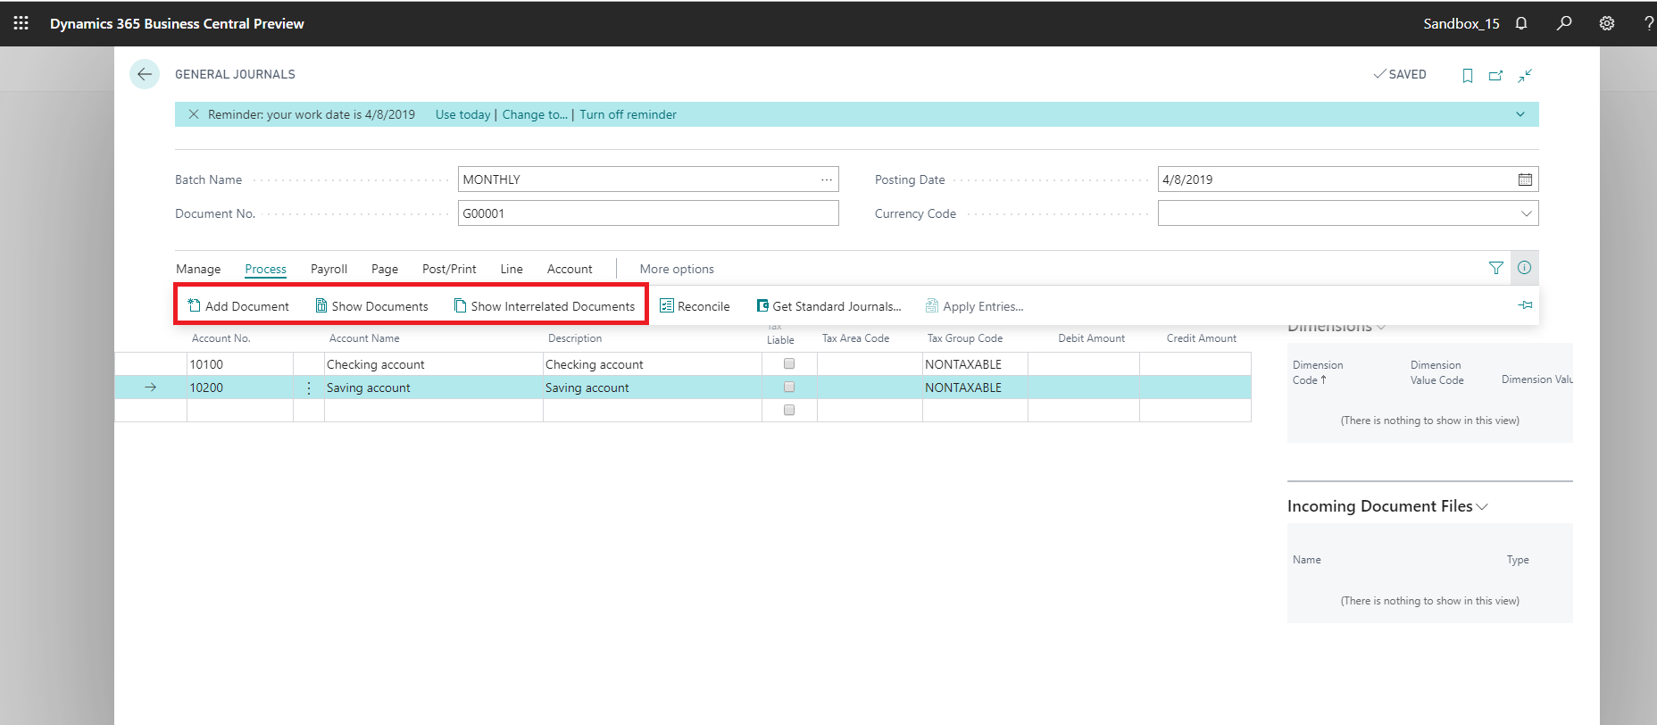Open page in new window icon
Viewport: 1657px width, 725px height.
(x=1495, y=75)
